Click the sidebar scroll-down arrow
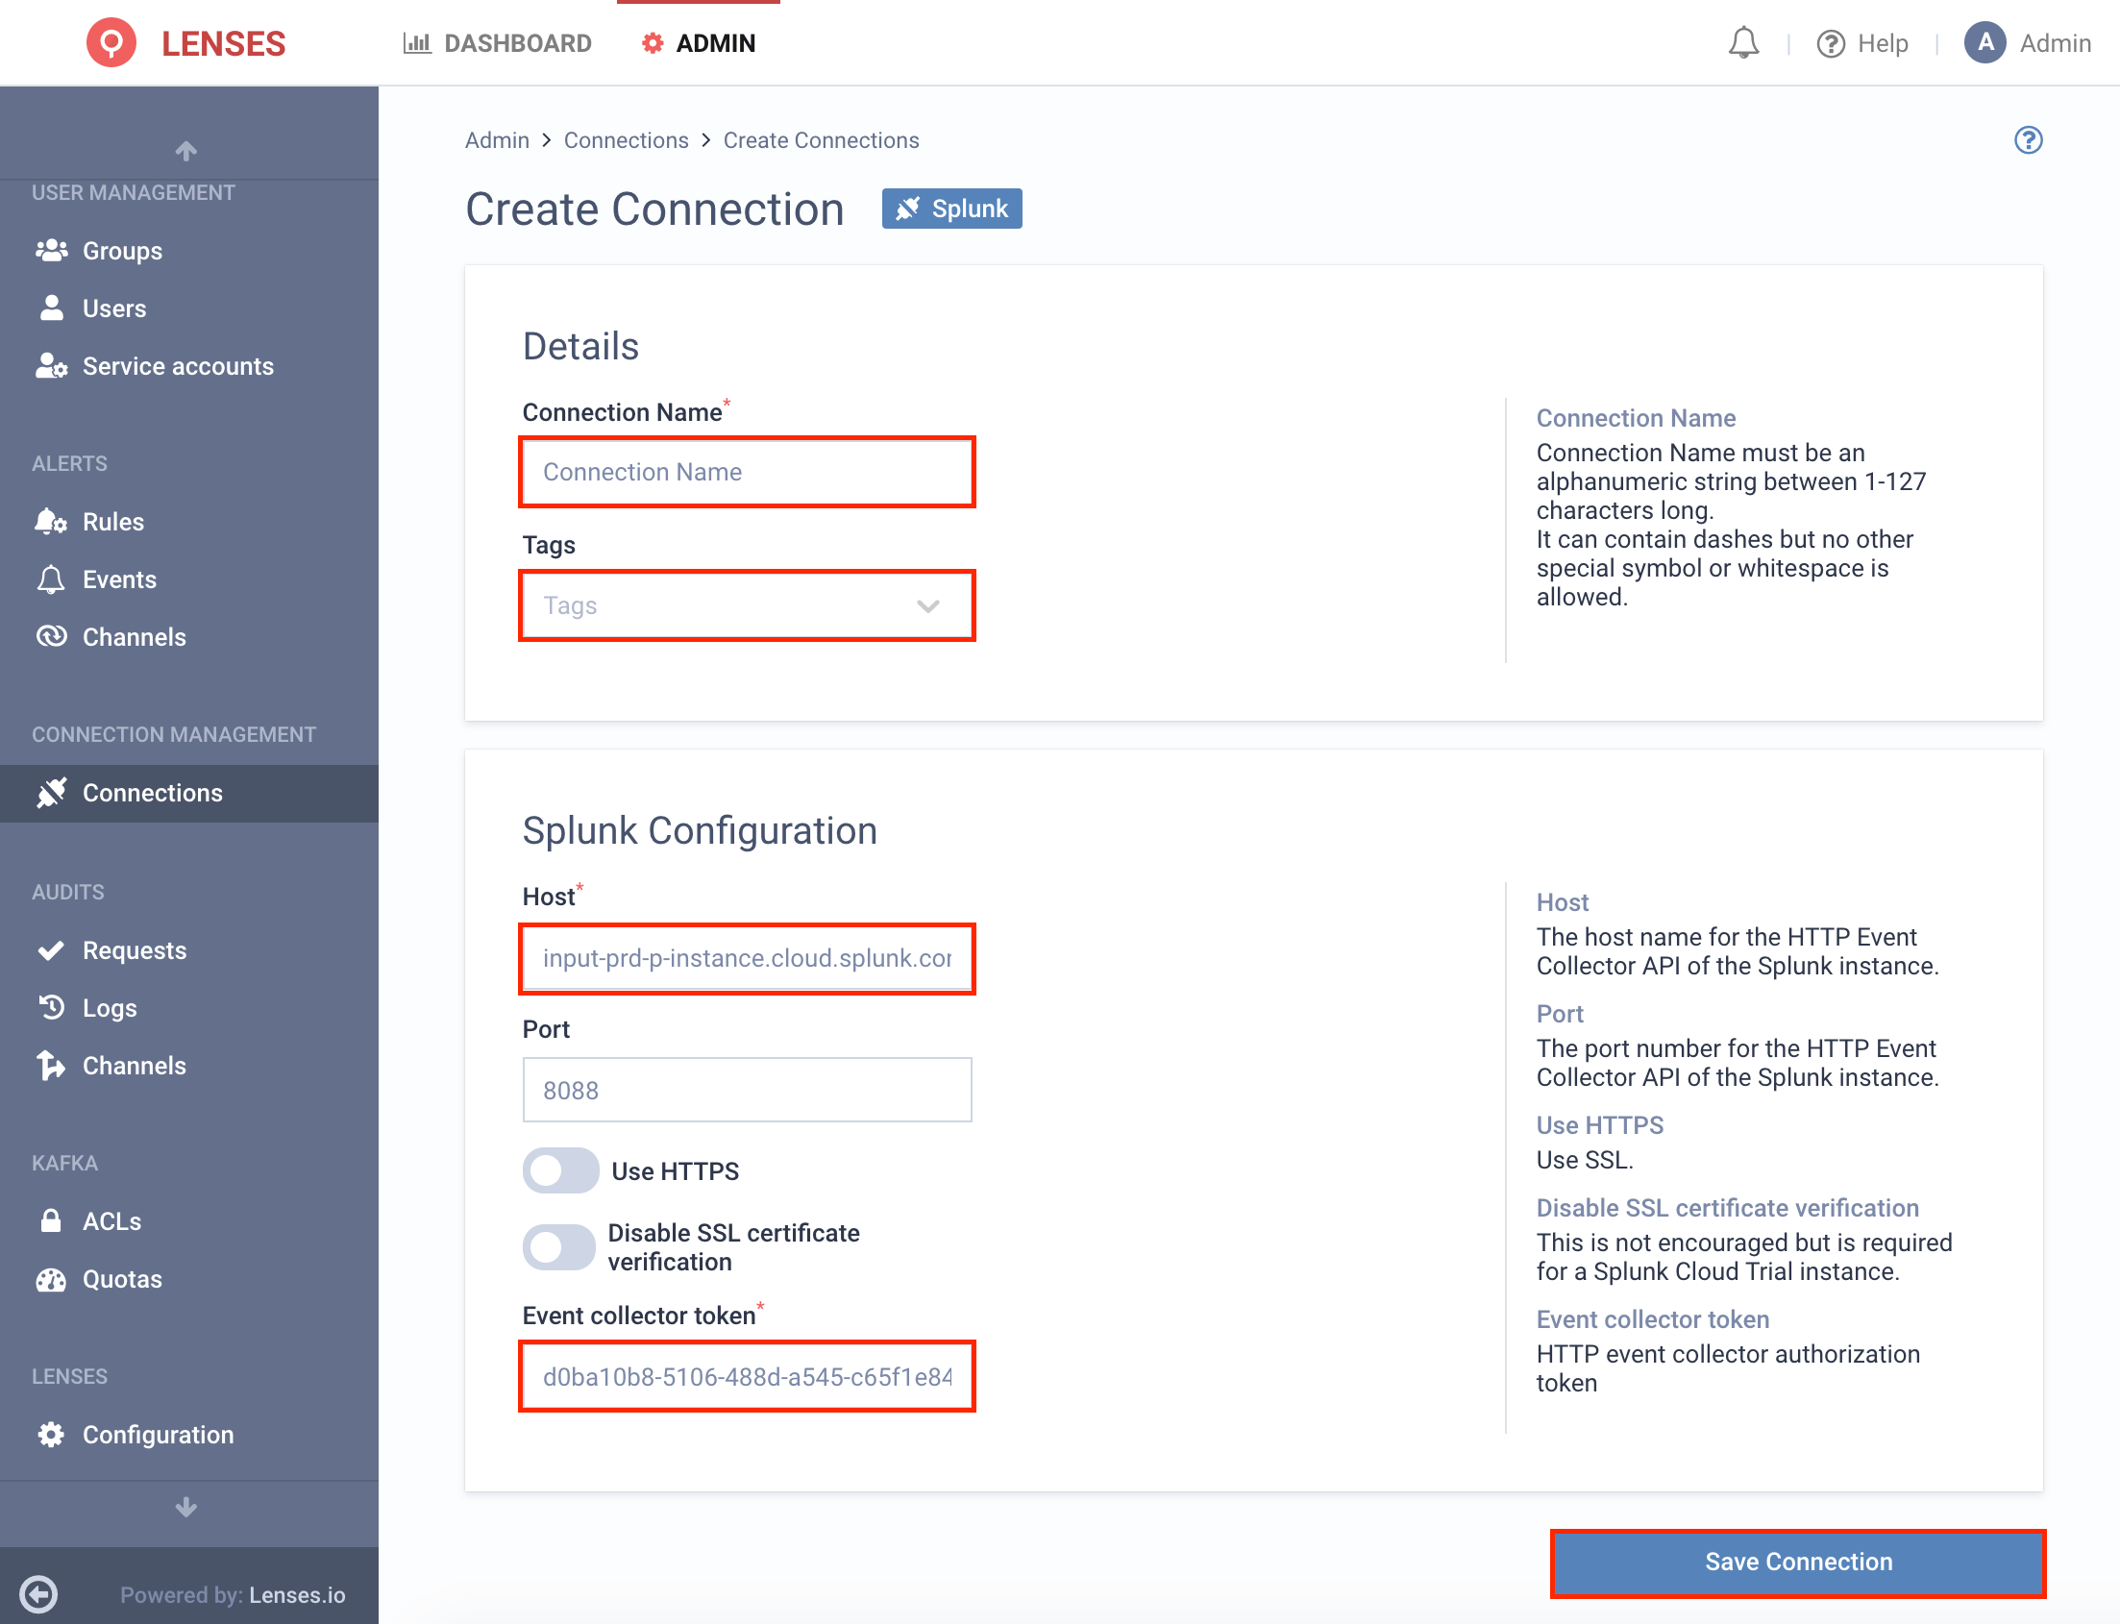The image size is (2120, 1624). click(186, 1507)
